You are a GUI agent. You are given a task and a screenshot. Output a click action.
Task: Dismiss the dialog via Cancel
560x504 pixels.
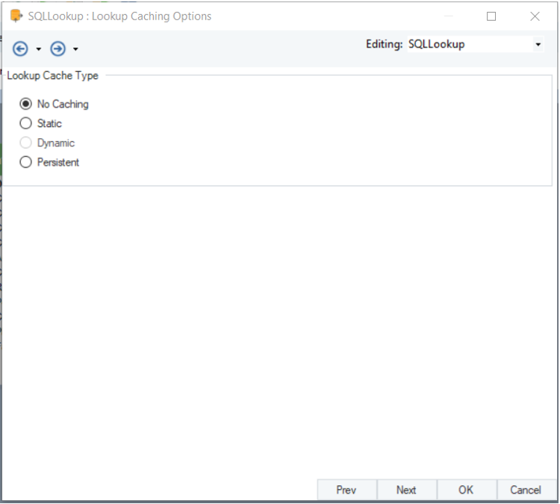point(526,490)
